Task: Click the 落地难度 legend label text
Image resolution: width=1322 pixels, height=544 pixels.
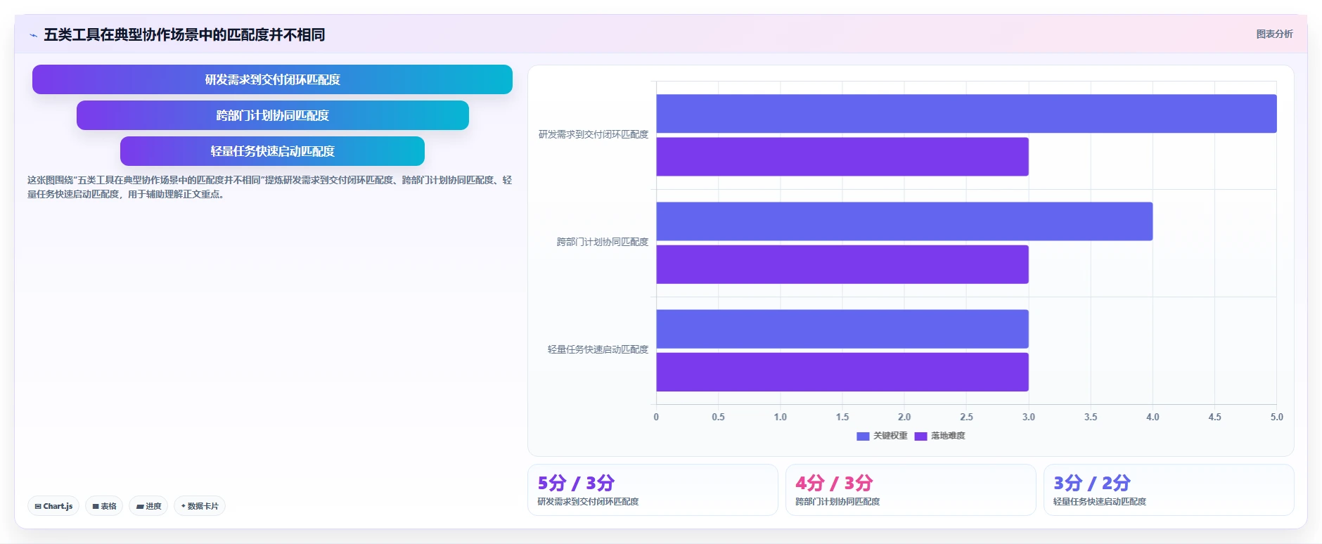Action: coord(948,436)
